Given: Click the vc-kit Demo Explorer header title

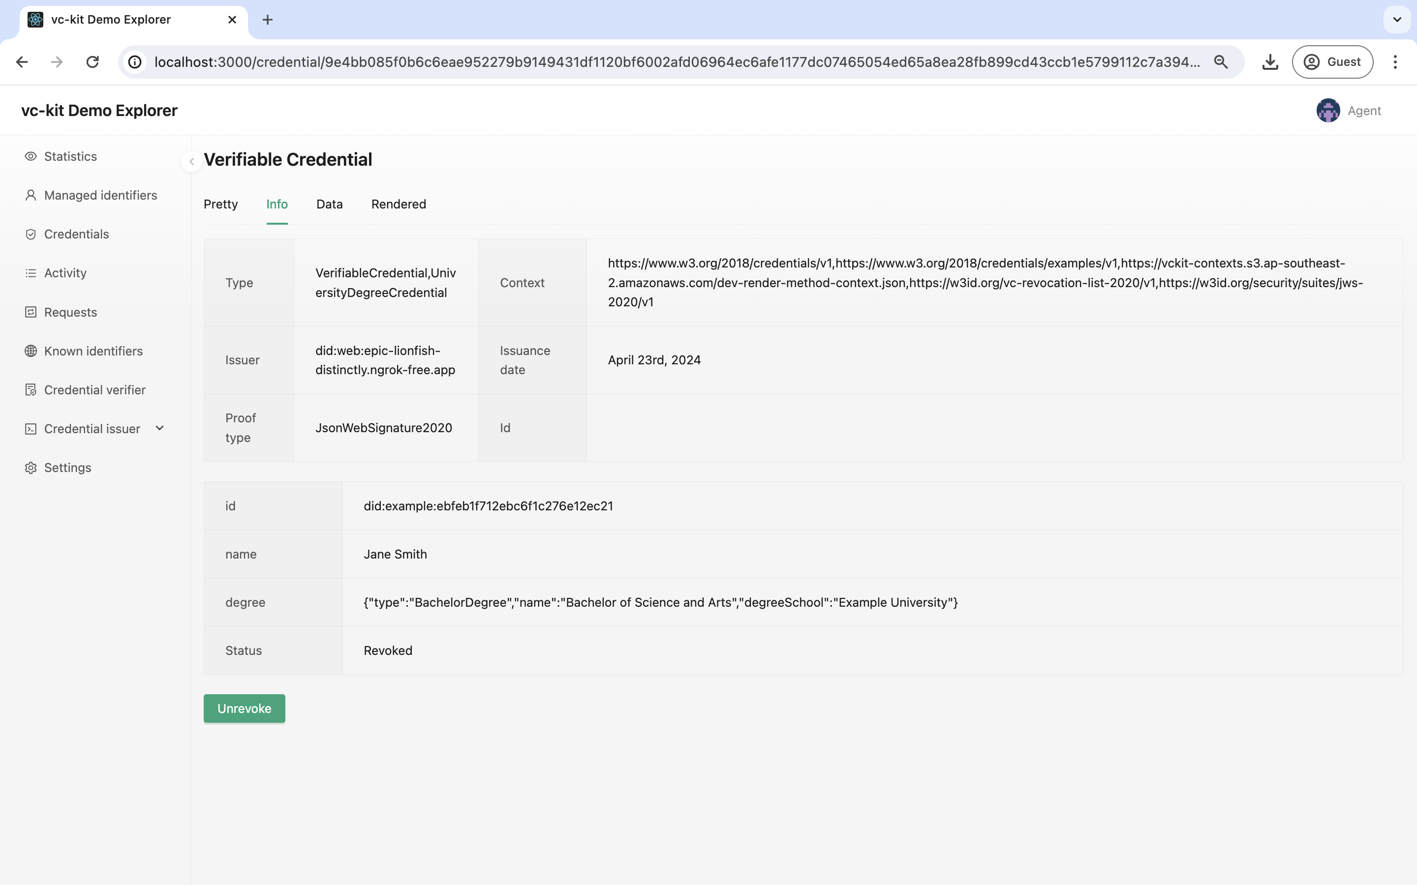Looking at the screenshot, I should coord(99,110).
